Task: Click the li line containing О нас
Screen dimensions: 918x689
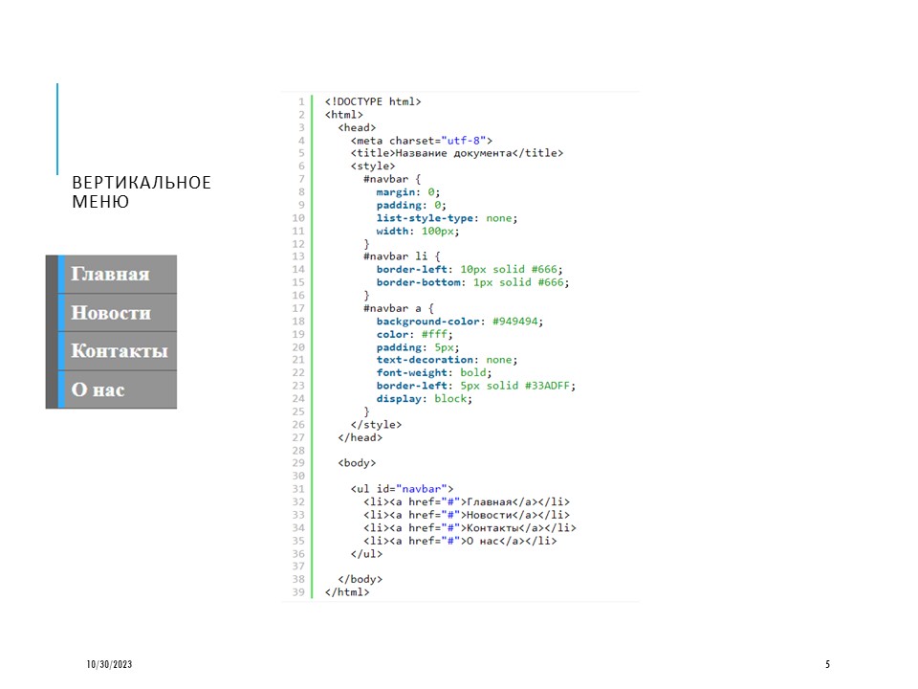Action: coord(460,541)
